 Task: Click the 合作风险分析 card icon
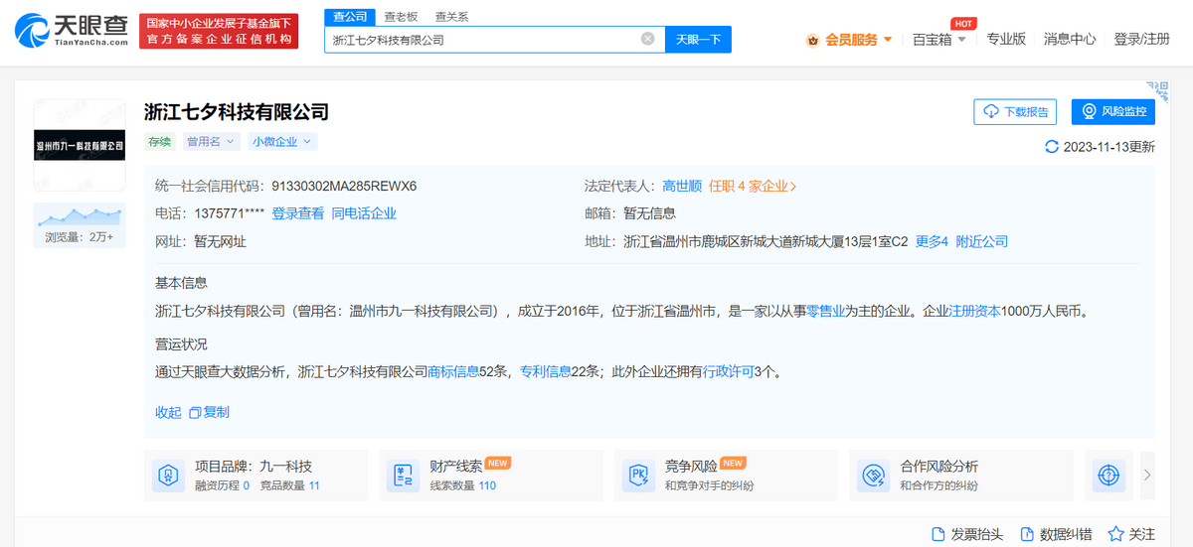874,476
